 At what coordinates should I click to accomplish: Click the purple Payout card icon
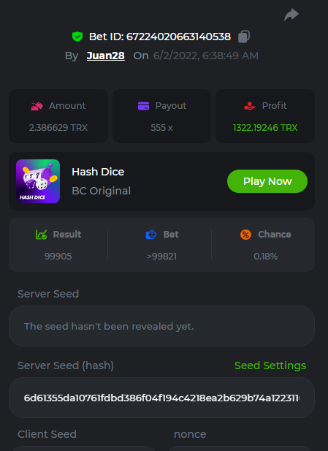pyautogui.click(x=143, y=106)
